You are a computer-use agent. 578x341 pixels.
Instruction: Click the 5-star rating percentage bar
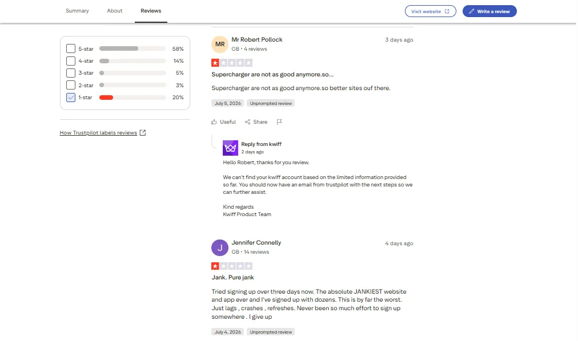point(133,48)
